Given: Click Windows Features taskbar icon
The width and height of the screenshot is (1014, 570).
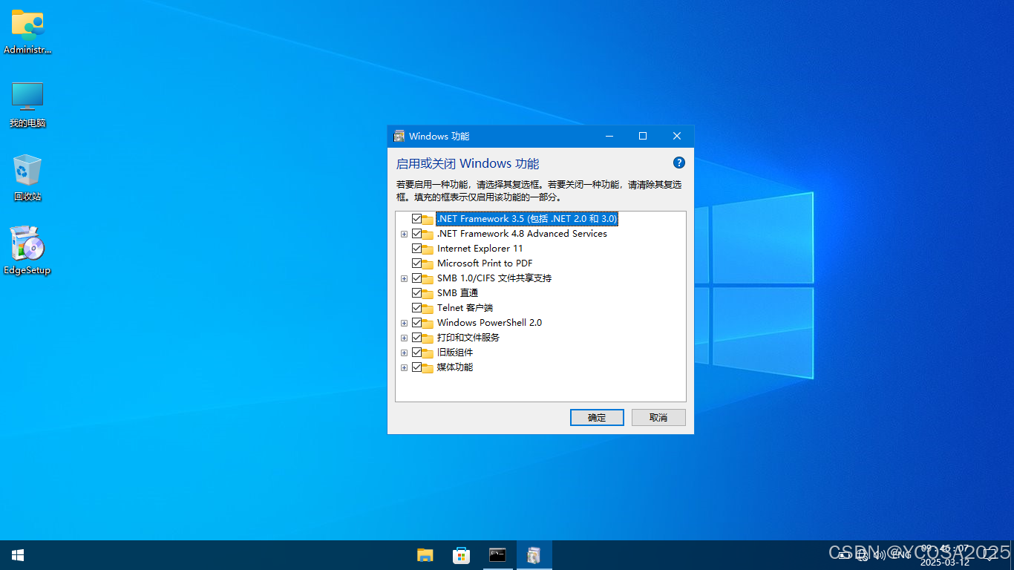Looking at the screenshot, I should 534,555.
